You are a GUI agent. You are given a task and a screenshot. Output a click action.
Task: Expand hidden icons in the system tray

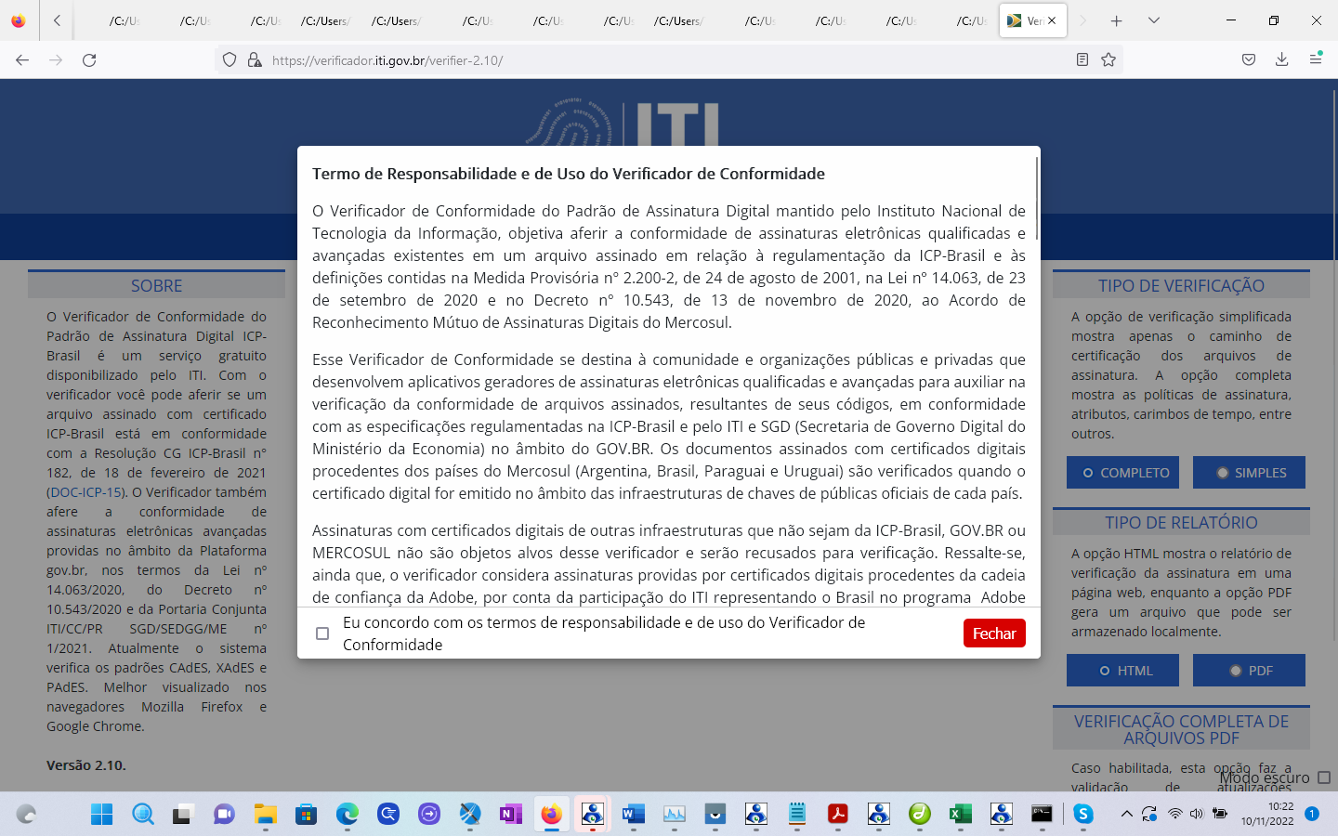click(x=1125, y=816)
